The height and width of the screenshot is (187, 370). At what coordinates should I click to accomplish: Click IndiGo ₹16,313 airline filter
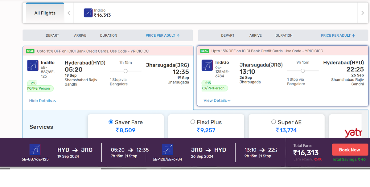tap(97, 13)
